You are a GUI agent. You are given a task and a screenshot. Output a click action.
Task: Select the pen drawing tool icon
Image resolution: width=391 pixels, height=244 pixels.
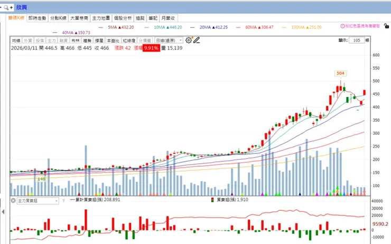pyautogui.click(x=197, y=40)
